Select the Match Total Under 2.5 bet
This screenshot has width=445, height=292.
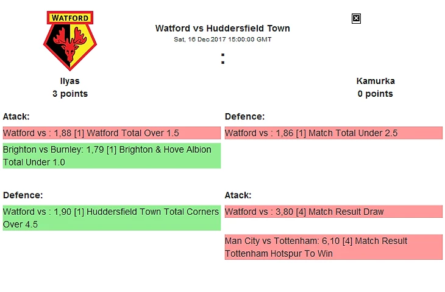[x=333, y=133]
